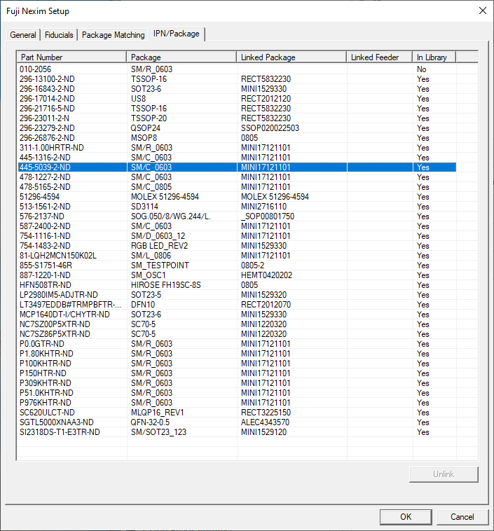This screenshot has width=494, height=531.
Task: Select part P100KHTR-ND row
Action: click(237, 364)
